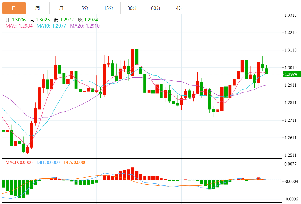Click the open price value 1.3006
This screenshot has width=301, height=204.
tap(19, 20)
